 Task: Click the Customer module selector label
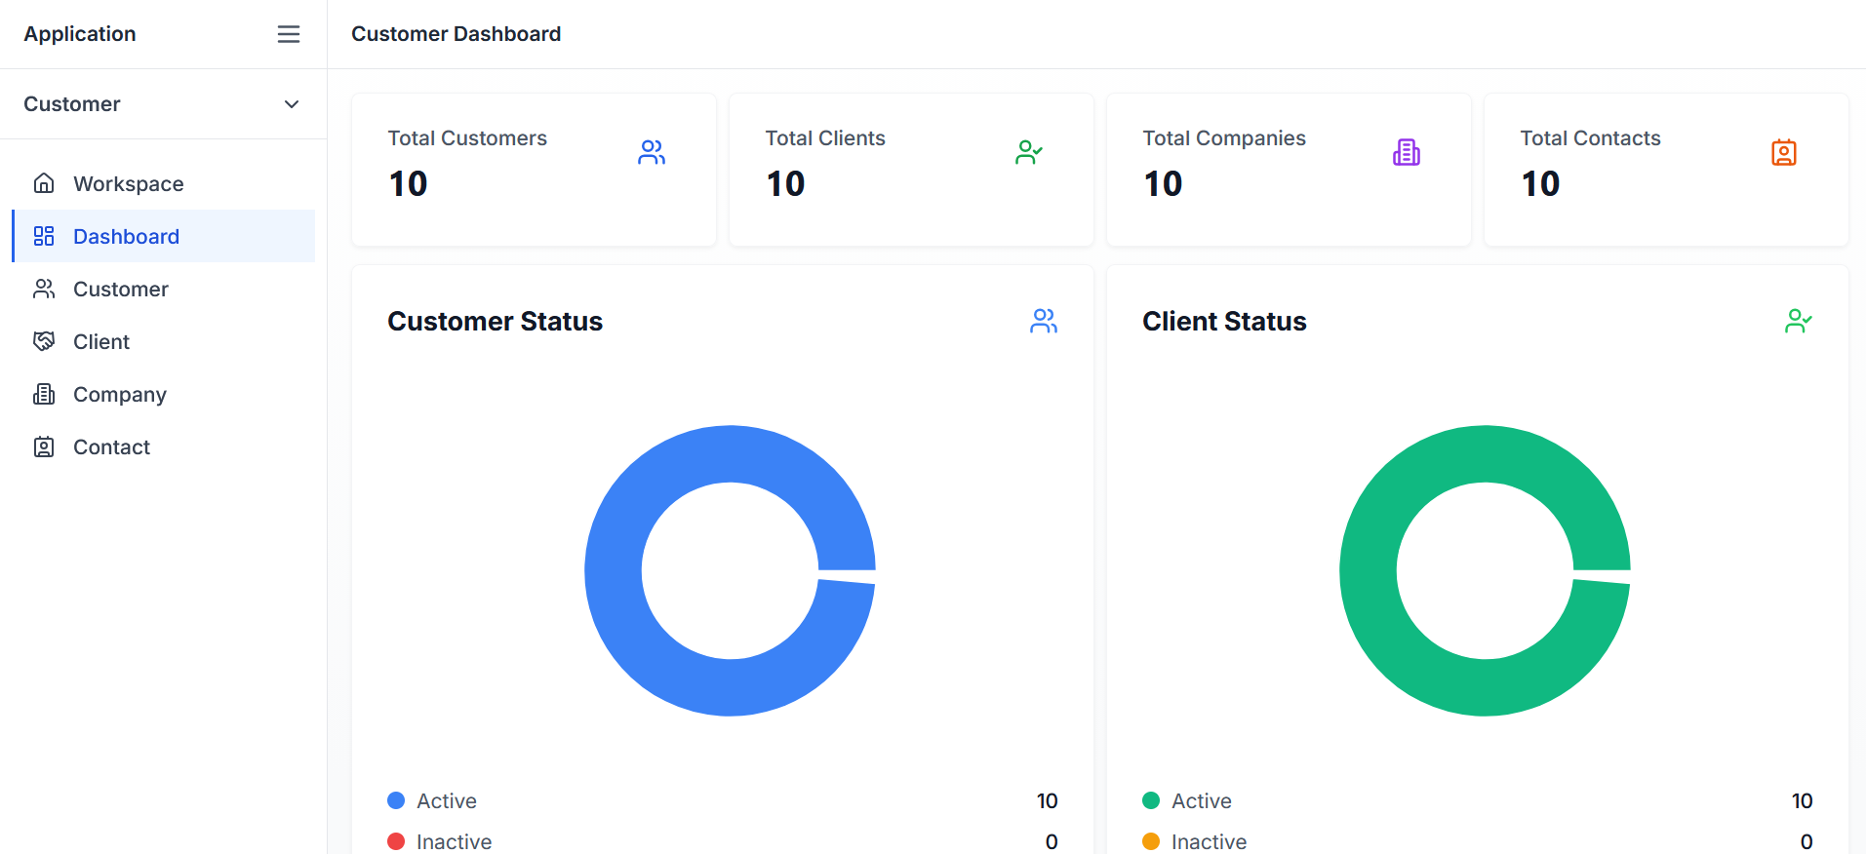click(72, 104)
